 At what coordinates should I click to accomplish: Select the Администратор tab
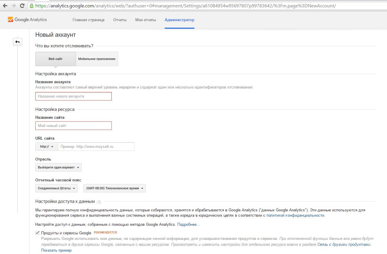click(x=179, y=20)
